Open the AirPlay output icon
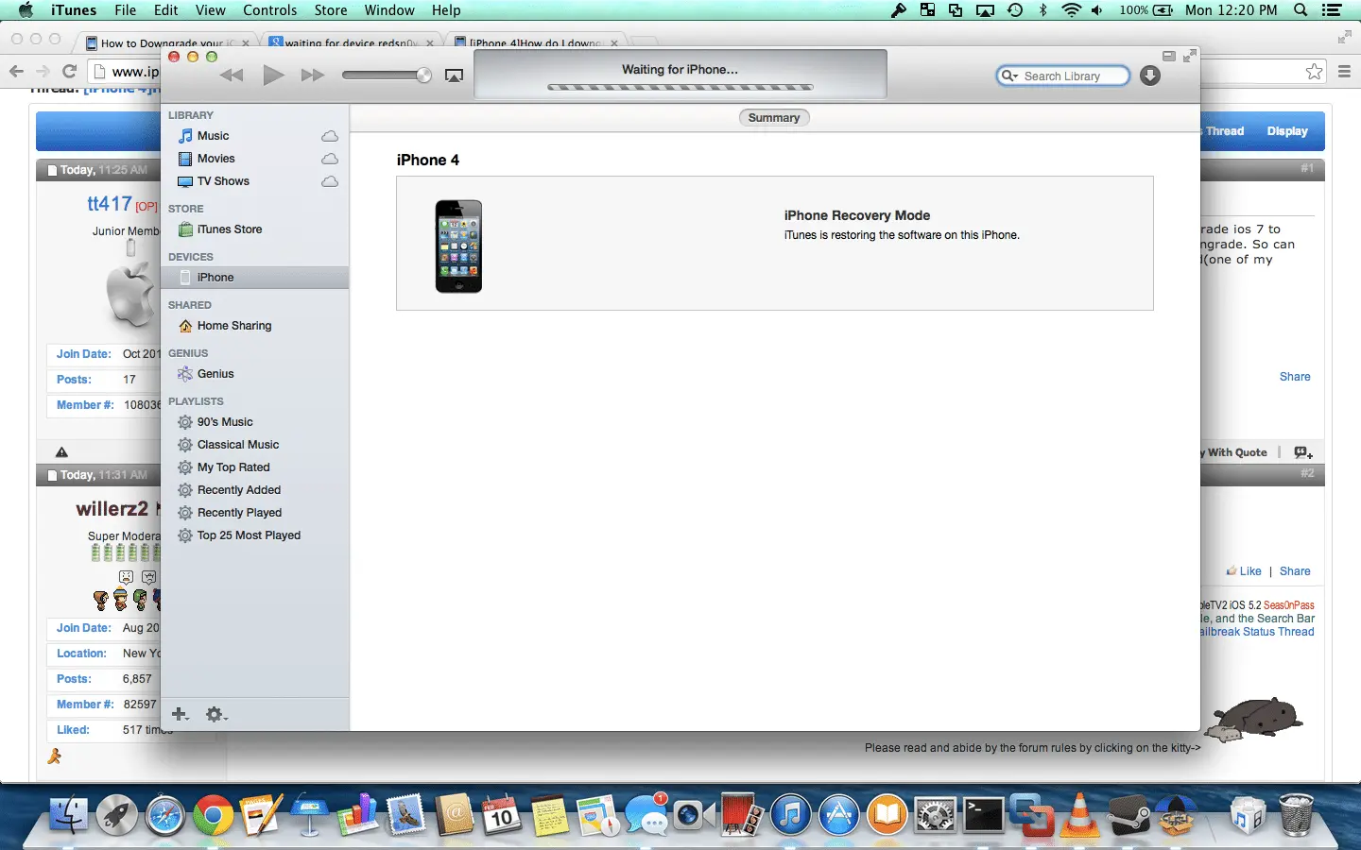The height and width of the screenshot is (850, 1361). point(454,76)
